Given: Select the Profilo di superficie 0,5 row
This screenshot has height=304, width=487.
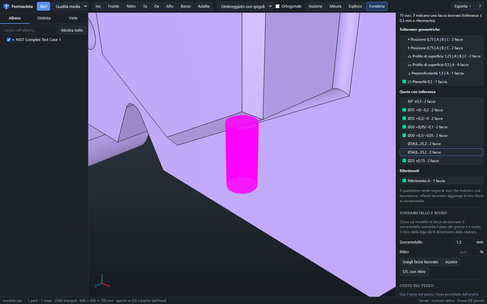Looking at the screenshot, I should pos(441,65).
